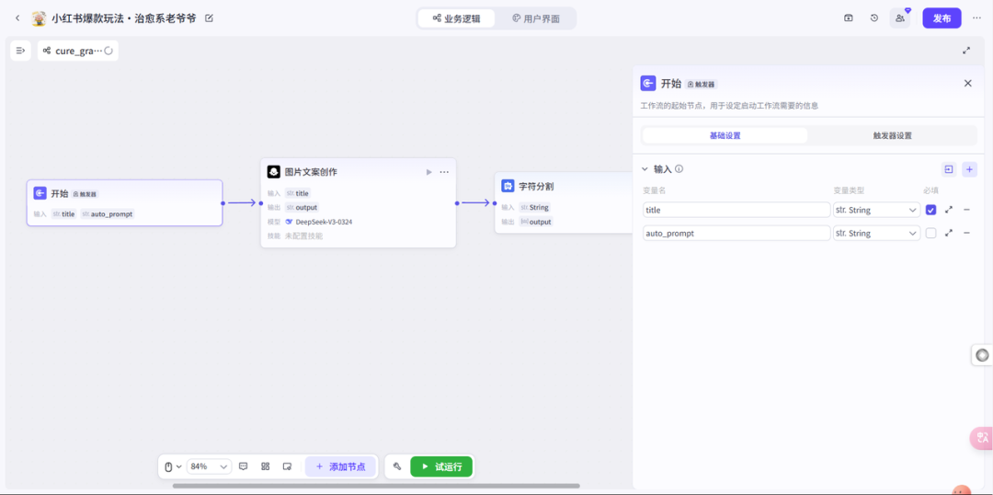
Task: Go back with the top-left arrow
Action: [17, 18]
